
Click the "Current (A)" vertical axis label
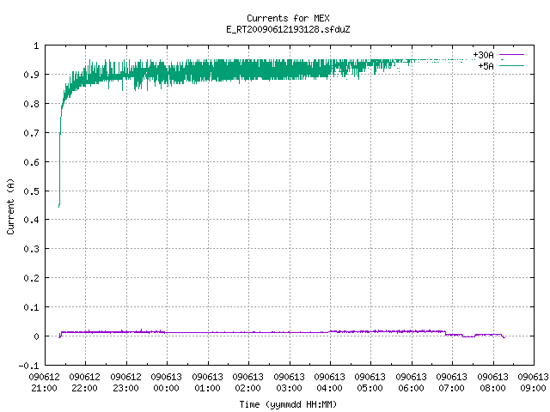10,206
